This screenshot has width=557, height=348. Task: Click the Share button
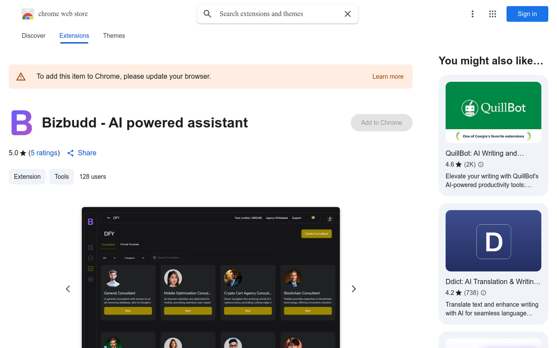pyautogui.click(x=82, y=153)
